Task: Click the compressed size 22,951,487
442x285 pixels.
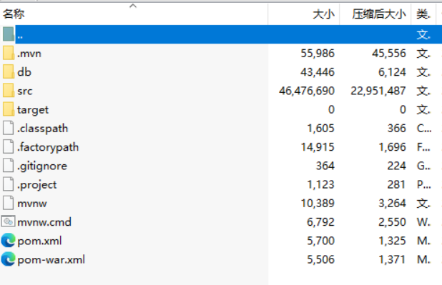Action: tap(378, 91)
